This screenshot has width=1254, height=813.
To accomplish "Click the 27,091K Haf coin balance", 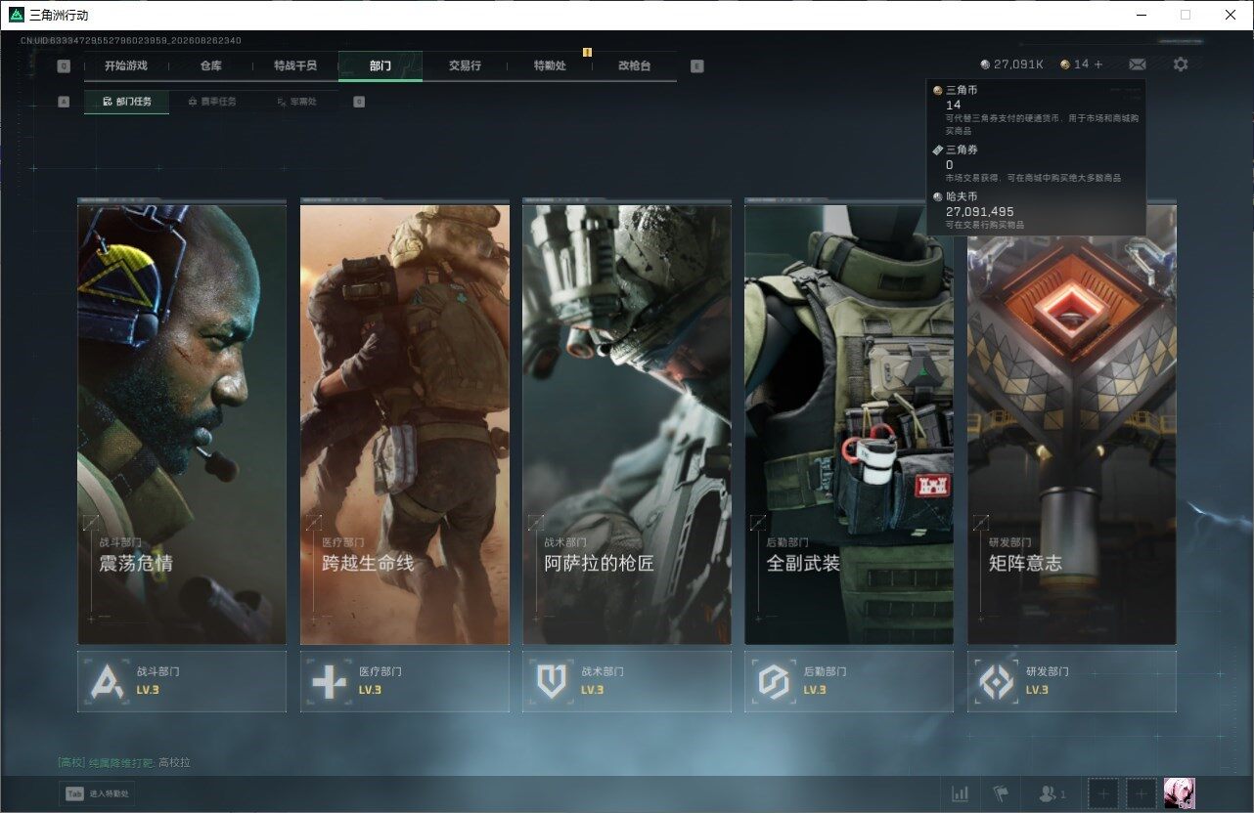I will click(x=1012, y=64).
